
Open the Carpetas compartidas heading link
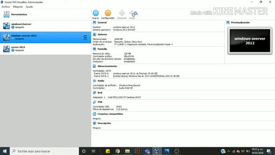point(110,114)
